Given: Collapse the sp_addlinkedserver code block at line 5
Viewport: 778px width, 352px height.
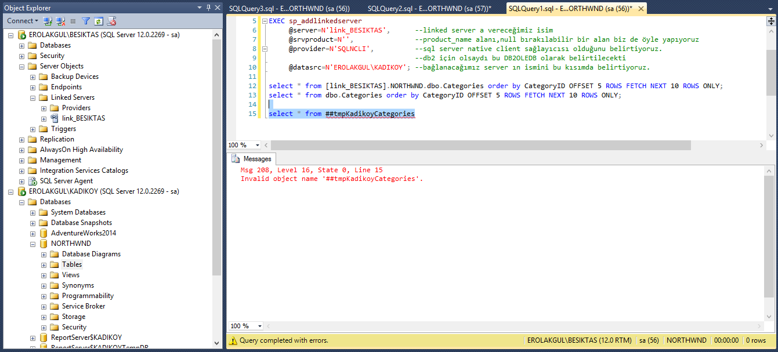Looking at the screenshot, I should click(x=265, y=21).
